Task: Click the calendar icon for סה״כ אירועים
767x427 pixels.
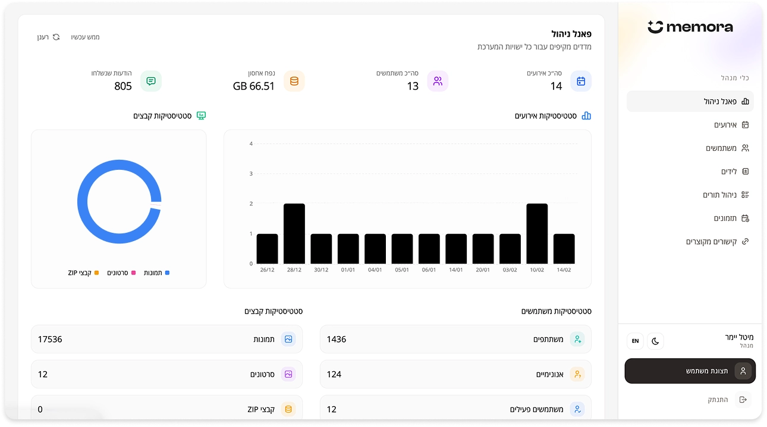Action: click(x=581, y=81)
